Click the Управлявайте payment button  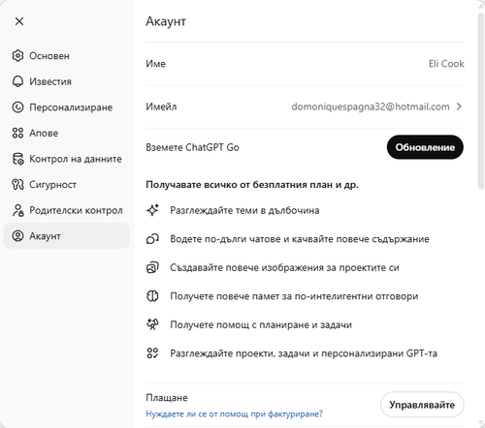click(x=422, y=405)
